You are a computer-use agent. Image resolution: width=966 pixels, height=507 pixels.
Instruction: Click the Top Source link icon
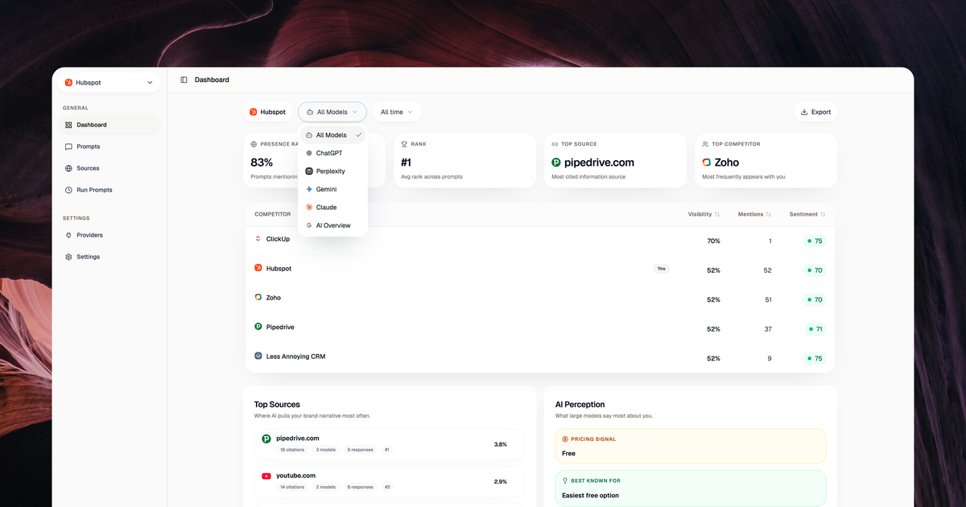coord(555,144)
